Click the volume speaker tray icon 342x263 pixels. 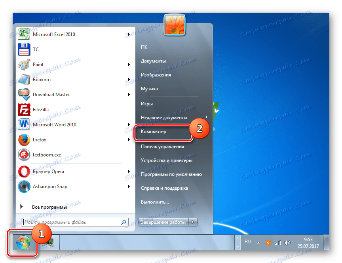287,243
